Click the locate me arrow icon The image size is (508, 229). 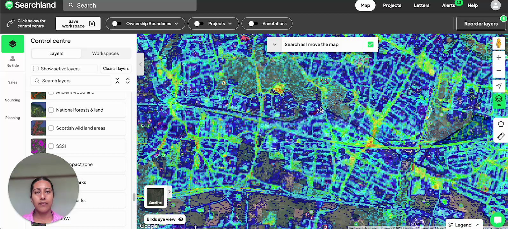[499, 86]
